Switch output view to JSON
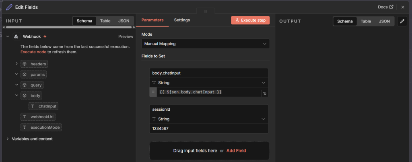 click(x=384, y=21)
